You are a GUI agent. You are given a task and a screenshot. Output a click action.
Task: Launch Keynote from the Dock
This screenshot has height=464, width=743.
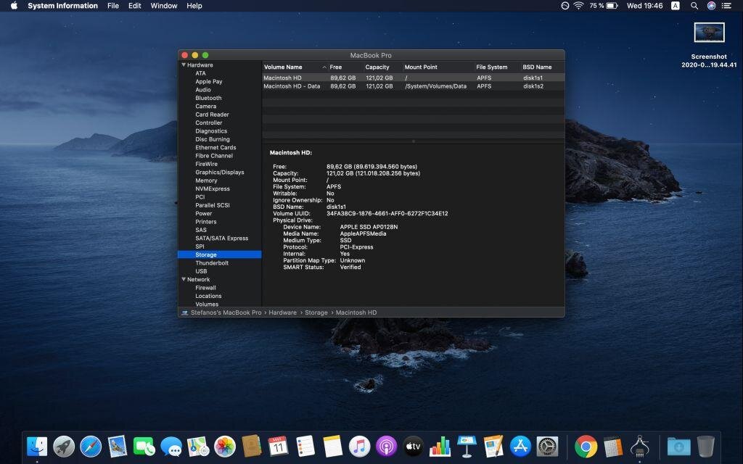pos(467,446)
